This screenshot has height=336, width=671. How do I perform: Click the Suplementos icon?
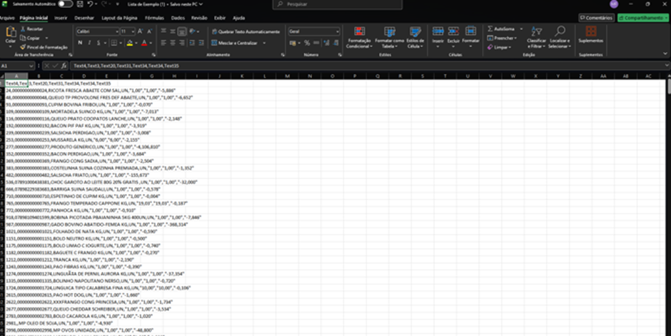(591, 31)
